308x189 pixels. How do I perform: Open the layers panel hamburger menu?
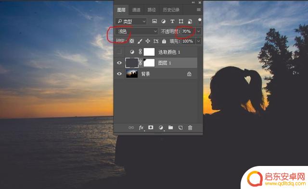199,10
